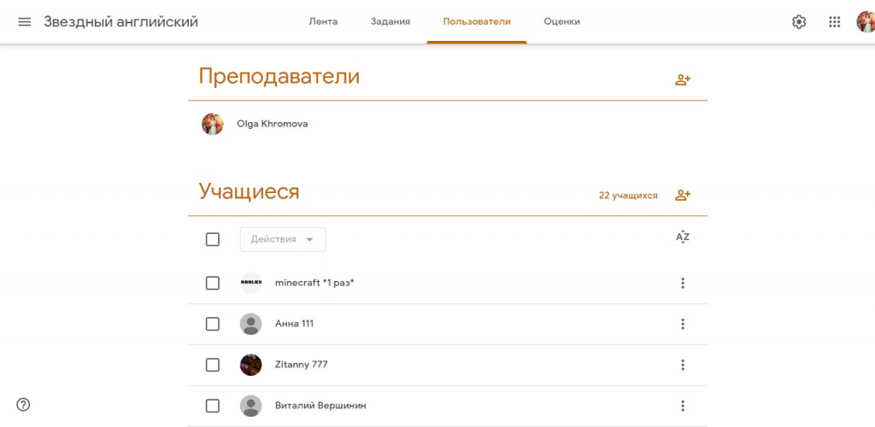The width and height of the screenshot is (875, 427).
Task: Open the help question mark icon
Action: pyautogui.click(x=23, y=405)
